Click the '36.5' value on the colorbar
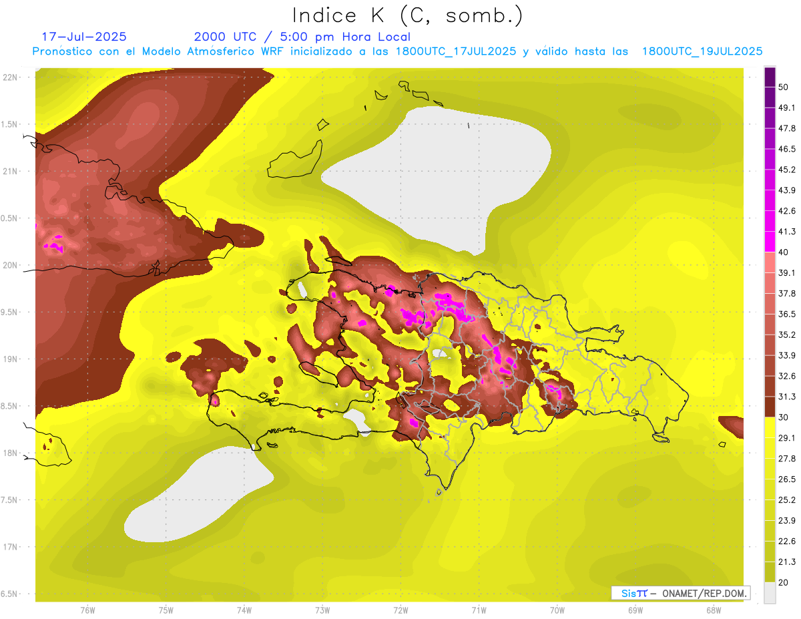This screenshot has width=801, height=619. coord(786,314)
